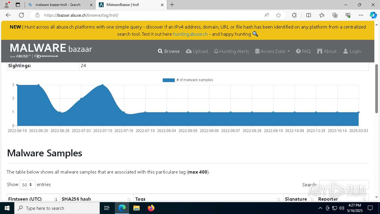The height and width of the screenshot is (214, 380).
Task: Open hunting.abuse.ch link in banner
Action: (190, 34)
